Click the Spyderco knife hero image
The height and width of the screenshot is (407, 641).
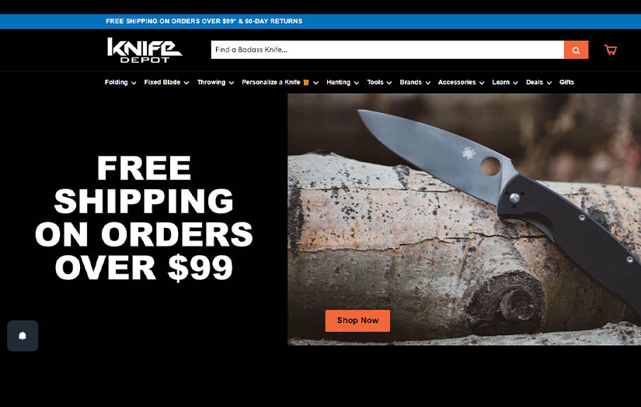click(464, 219)
